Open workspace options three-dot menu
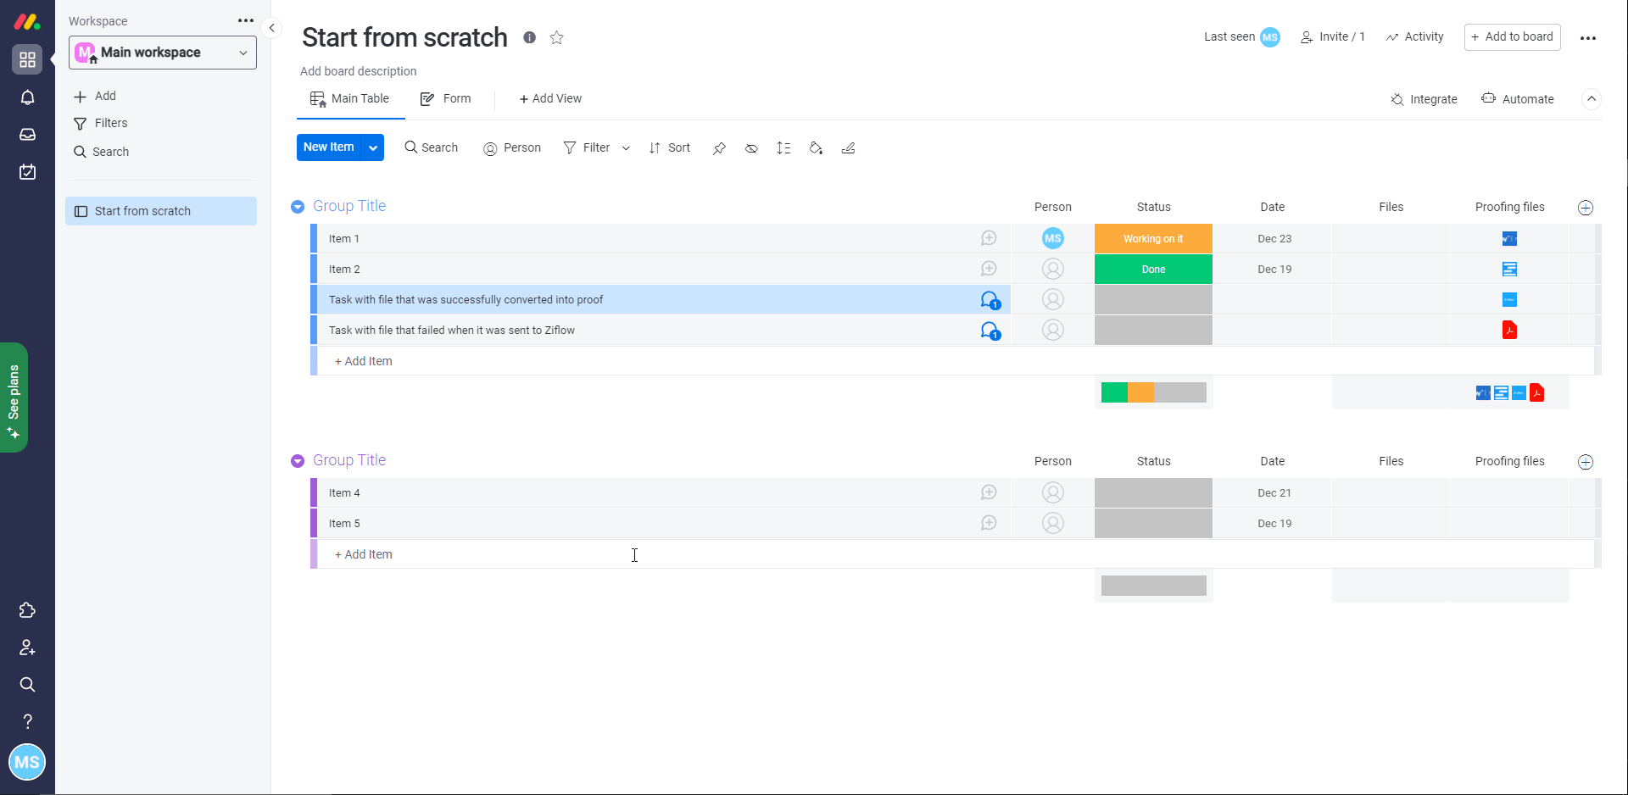1628x795 pixels. [x=246, y=21]
